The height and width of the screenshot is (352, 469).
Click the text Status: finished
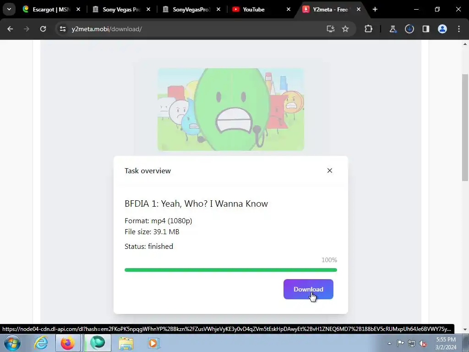click(x=149, y=246)
